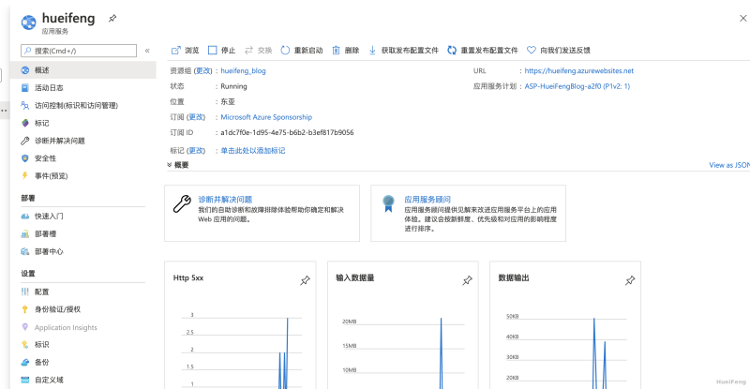Restart the app with 重新启动

[x=301, y=51]
